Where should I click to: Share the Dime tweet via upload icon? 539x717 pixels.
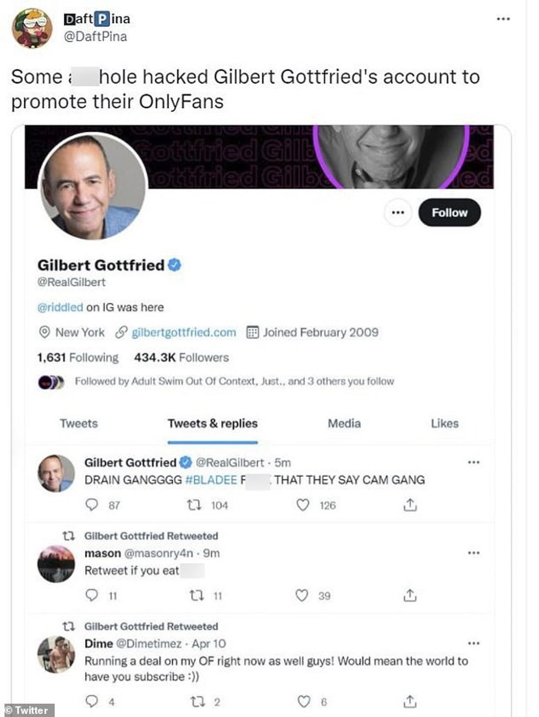(x=409, y=702)
